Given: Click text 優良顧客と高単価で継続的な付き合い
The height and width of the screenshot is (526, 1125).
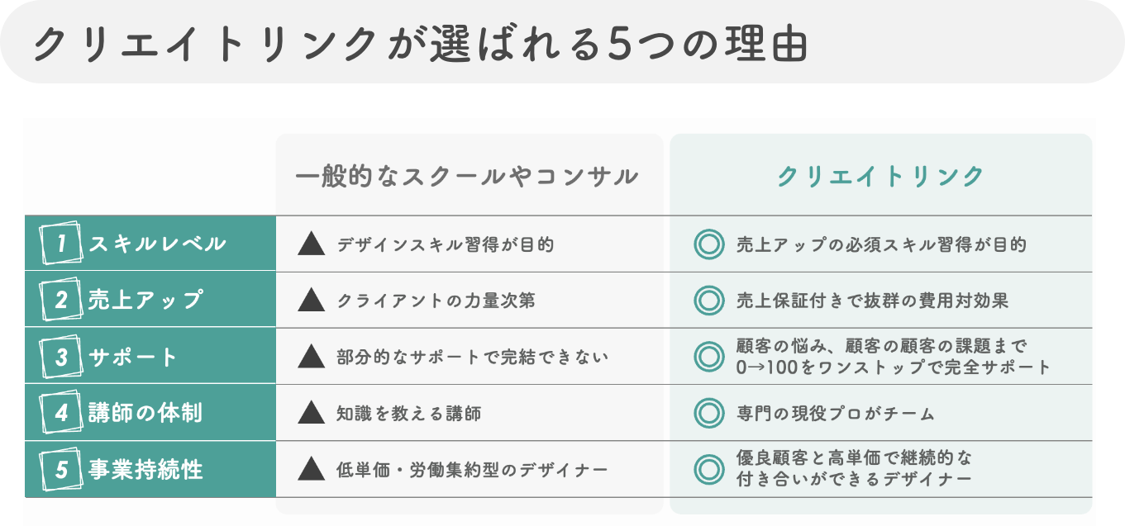Looking at the screenshot, I should click(x=855, y=468).
